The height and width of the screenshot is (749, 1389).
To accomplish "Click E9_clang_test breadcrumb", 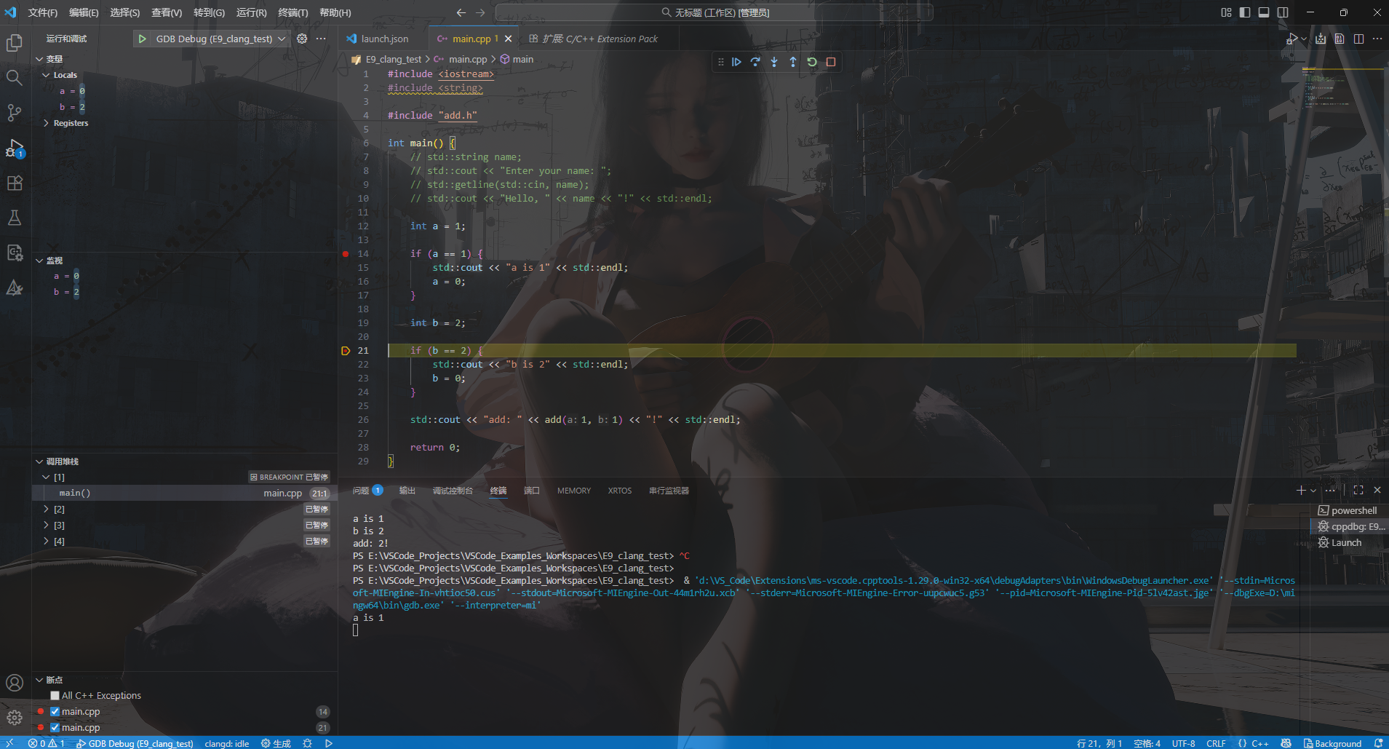I will pyautogui.click(x=394, y=59).
